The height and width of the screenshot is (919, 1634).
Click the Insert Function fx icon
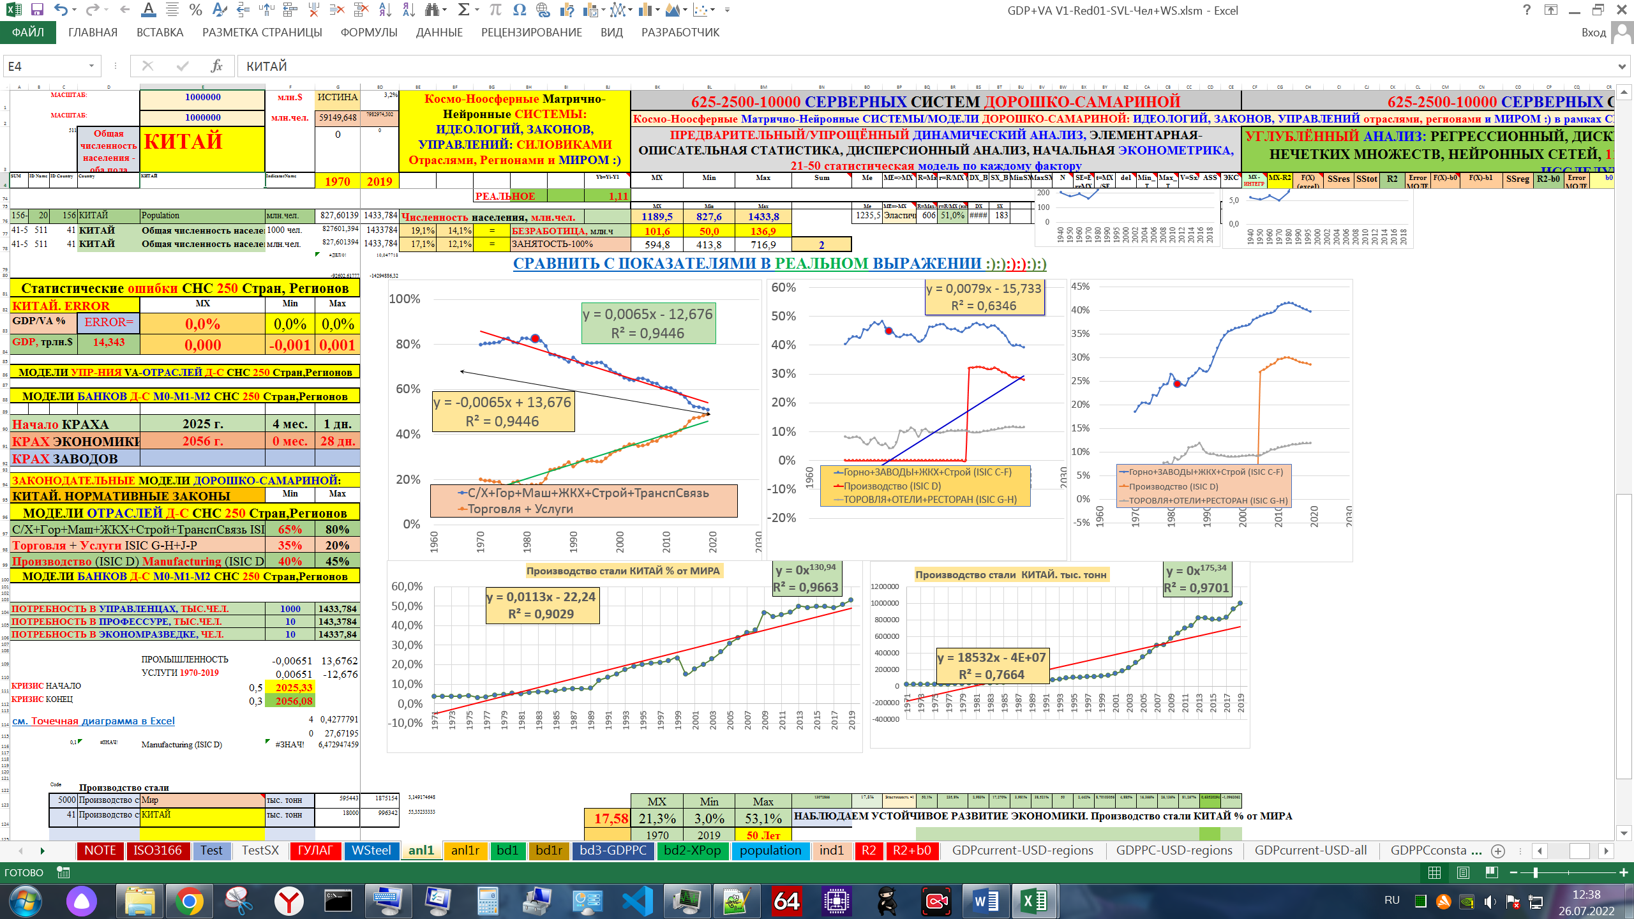216,66
